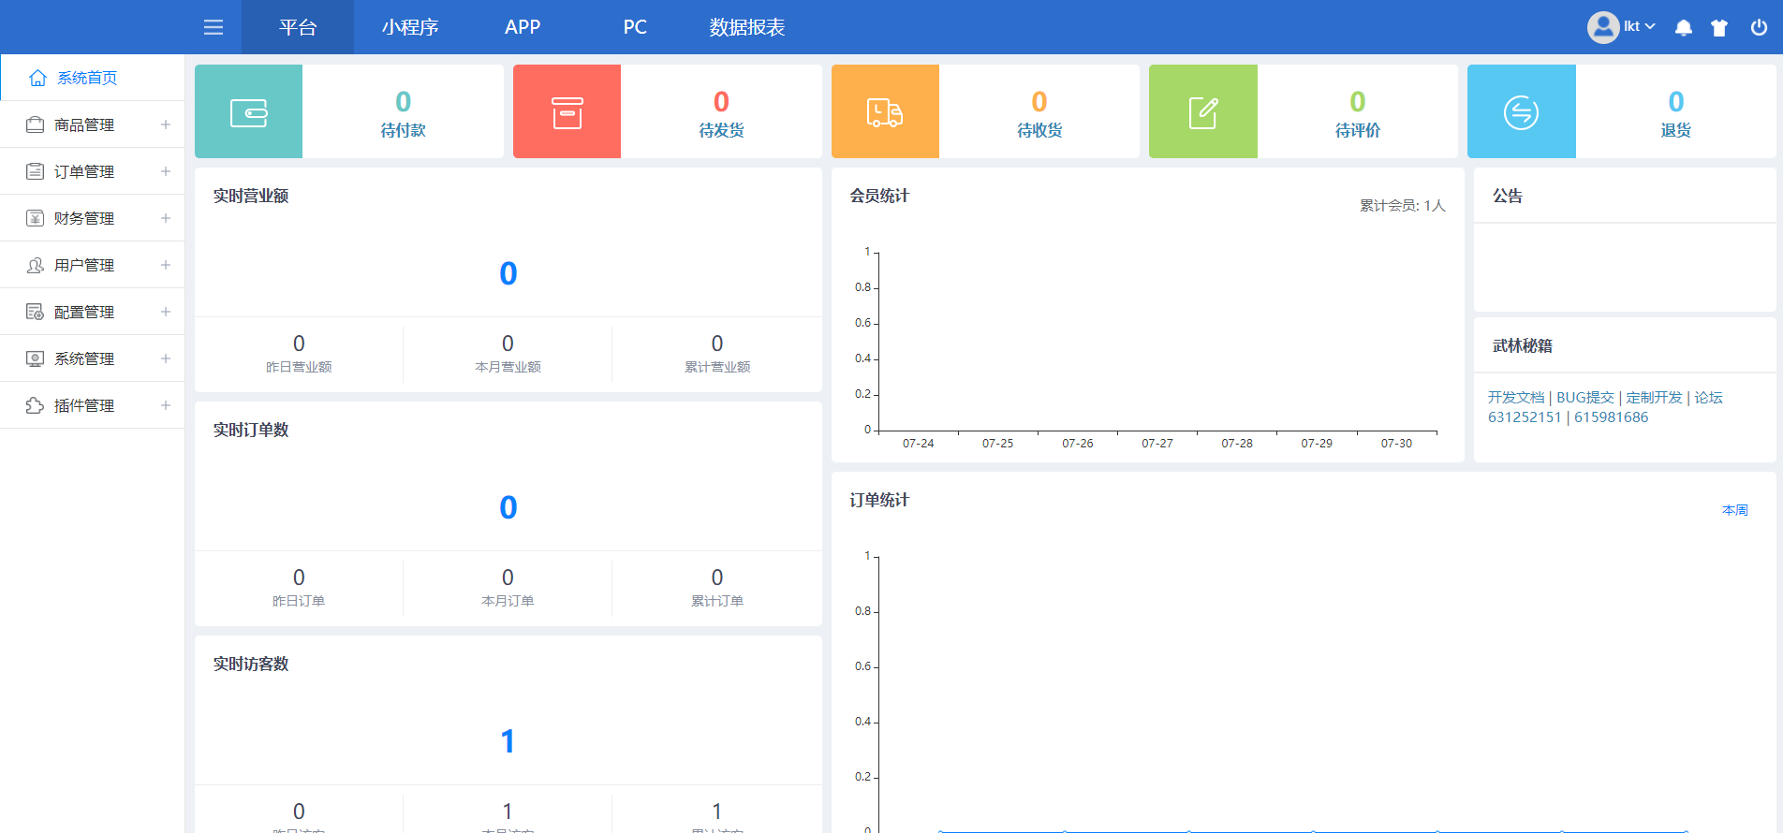The width and height of the screenshot is (1783, 833).
Task: Click the red archive box icon for 待发货
Action: coord(567,112)
